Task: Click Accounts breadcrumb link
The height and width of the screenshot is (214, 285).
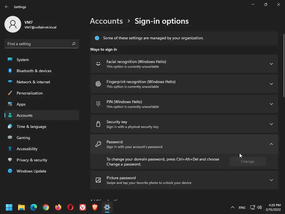Action: point(106,21)
